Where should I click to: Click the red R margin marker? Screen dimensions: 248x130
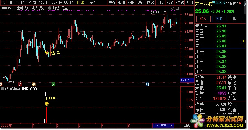pyautogui.click(x=240, y=4)
